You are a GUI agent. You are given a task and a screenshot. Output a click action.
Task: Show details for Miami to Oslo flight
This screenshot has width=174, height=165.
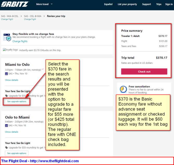point(11,80)
